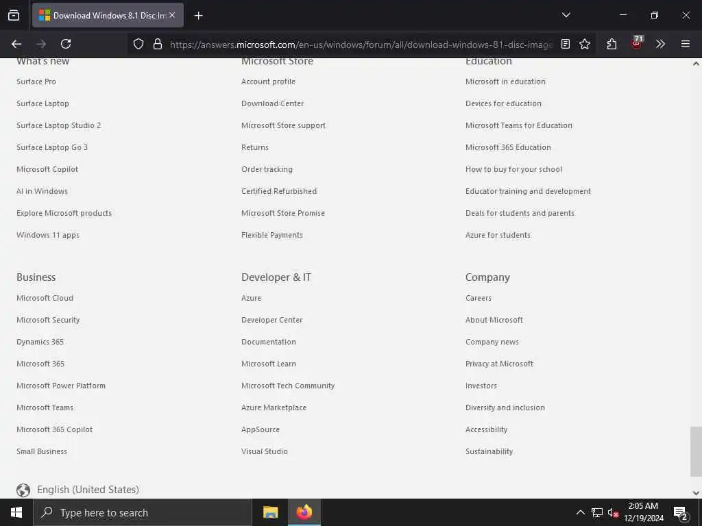
Task: Expand the list all tabs dropdown arrow
Action: 566,15
